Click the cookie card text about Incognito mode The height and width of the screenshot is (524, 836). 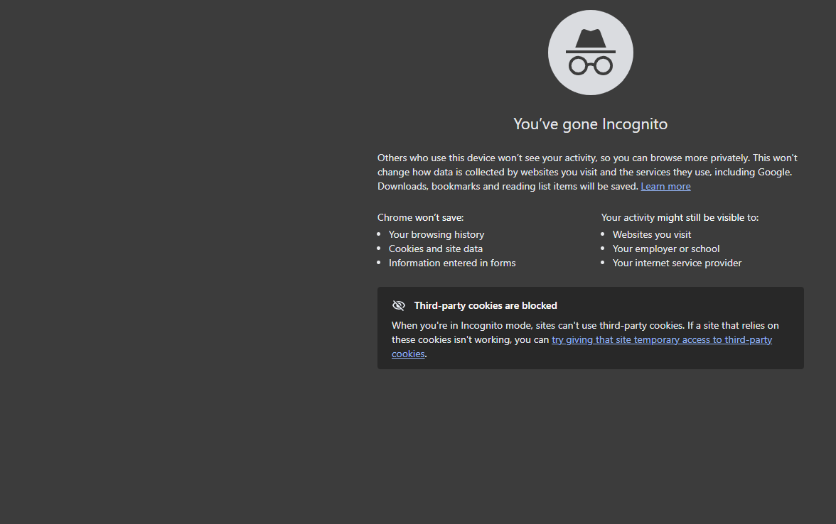[x=585, y=339]
